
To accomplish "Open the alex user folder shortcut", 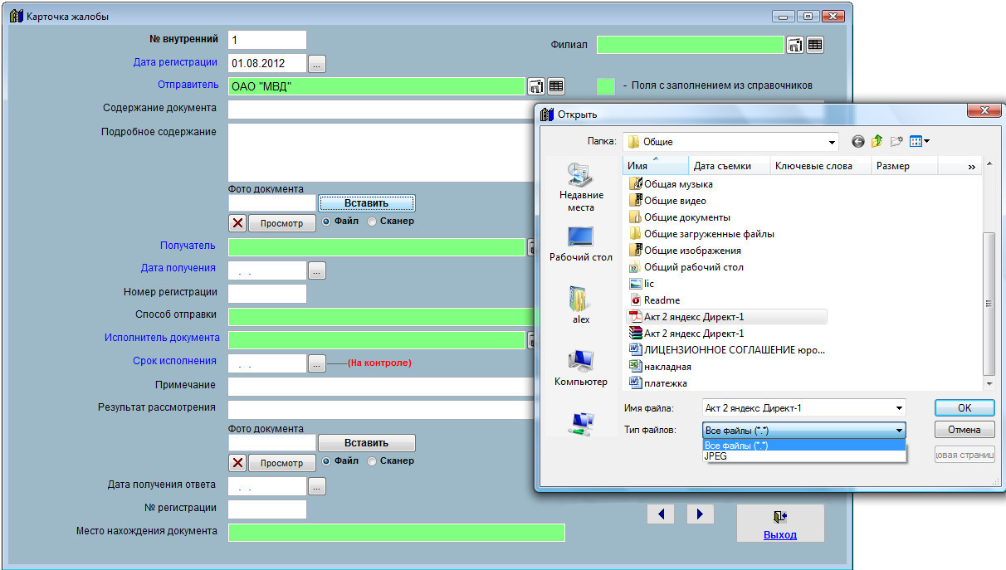I will 581,304.
